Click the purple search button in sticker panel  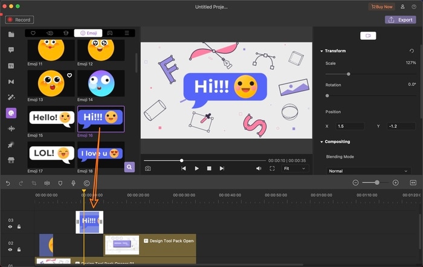129,167
